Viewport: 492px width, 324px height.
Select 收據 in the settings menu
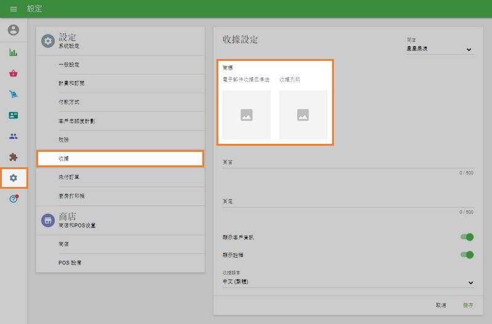(x=121, y=159)
